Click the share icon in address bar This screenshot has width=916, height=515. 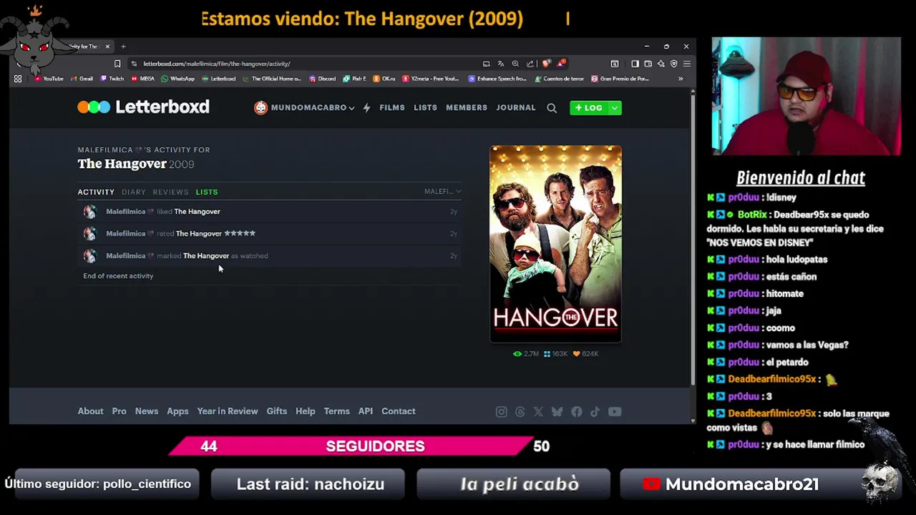tap(530, 64)
